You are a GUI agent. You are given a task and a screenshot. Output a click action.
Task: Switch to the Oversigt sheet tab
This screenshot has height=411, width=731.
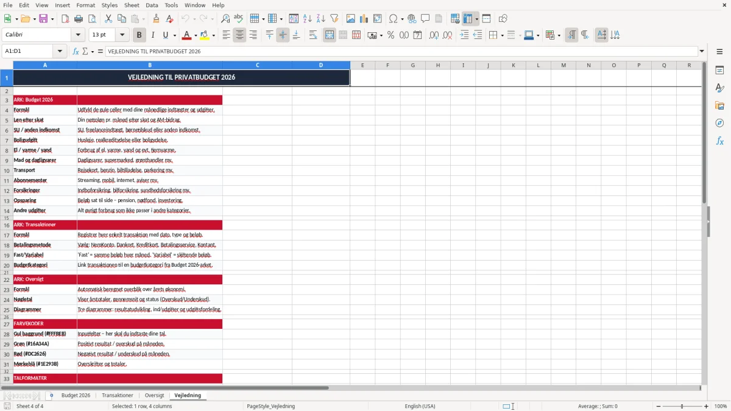pos(155,396)
